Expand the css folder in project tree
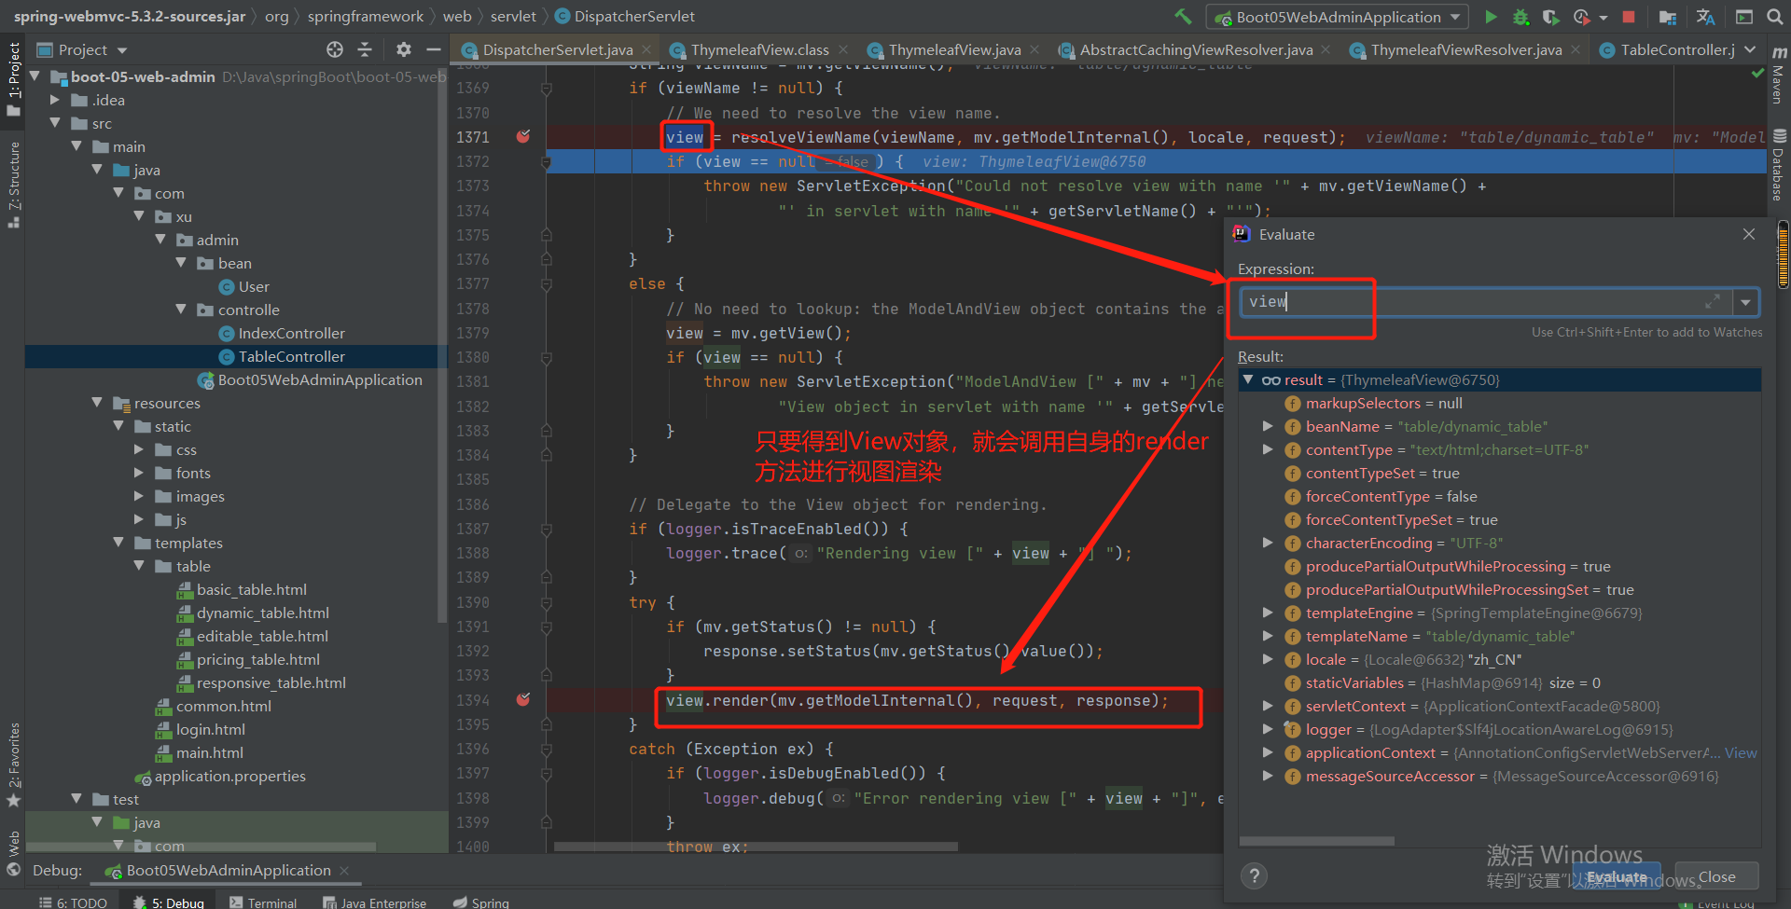Image resolution: width=1791 pixels, height=909 pixels. point(139,449)
